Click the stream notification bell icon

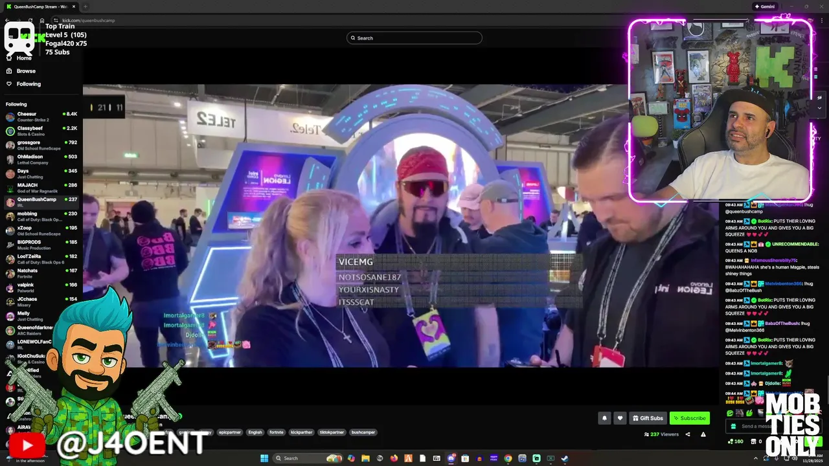tap(604, 418)
